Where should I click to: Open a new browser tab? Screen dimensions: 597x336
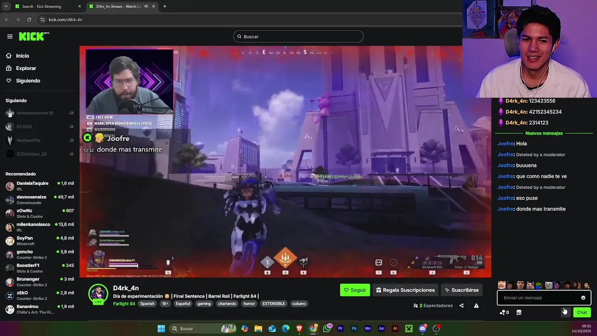click(165, 7)
